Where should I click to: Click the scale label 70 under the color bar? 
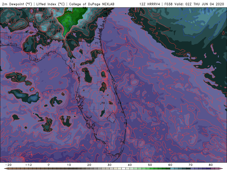coord(190,165)
